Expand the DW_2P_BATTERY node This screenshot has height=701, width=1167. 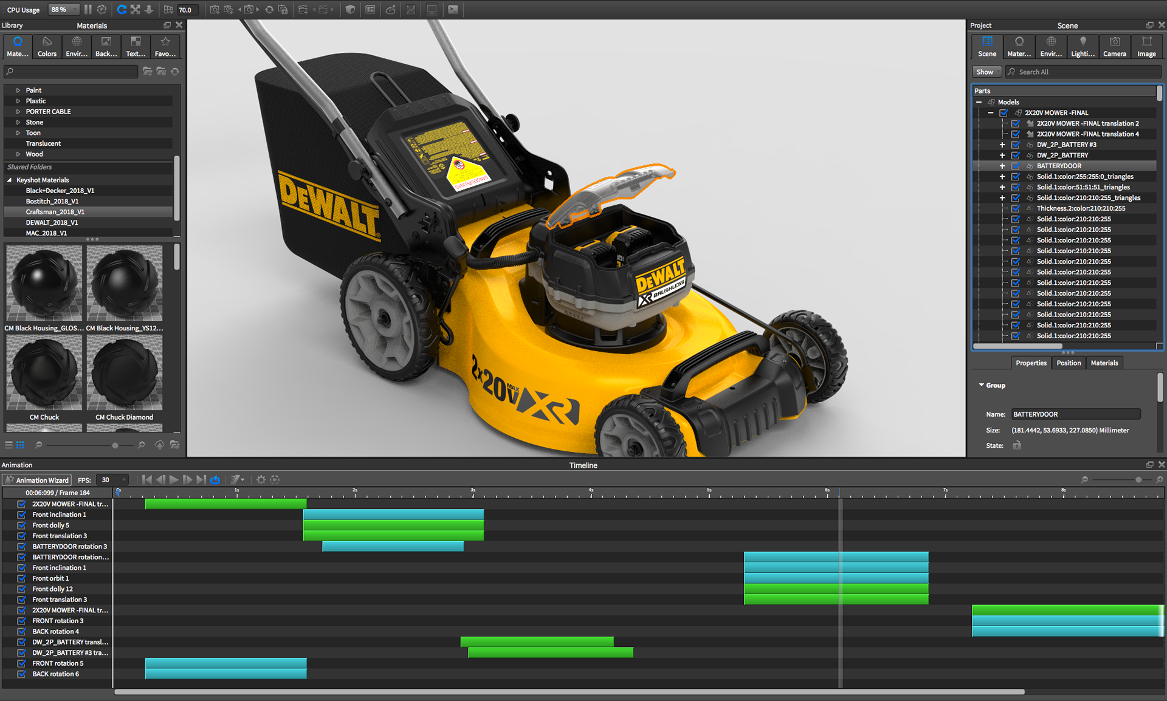1002,156
